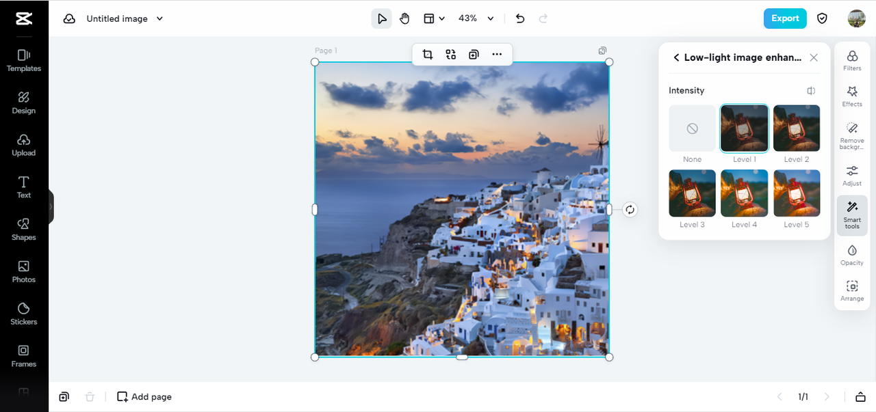This screenshot has width=876, height=412.
Task: Click the Page 1 label
Action: (x=326, y=51)
